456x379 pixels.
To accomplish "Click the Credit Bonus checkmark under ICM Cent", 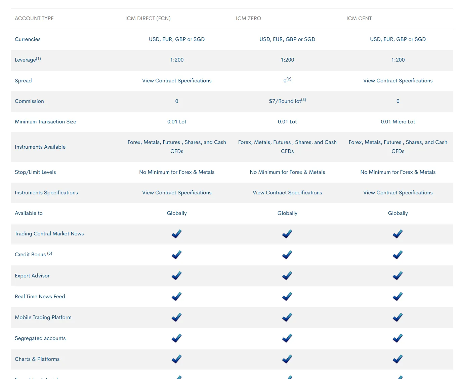I will point(398,255).
